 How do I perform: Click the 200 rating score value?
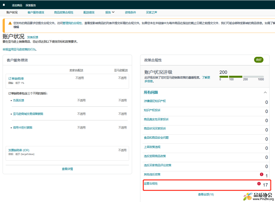[223, 72]
